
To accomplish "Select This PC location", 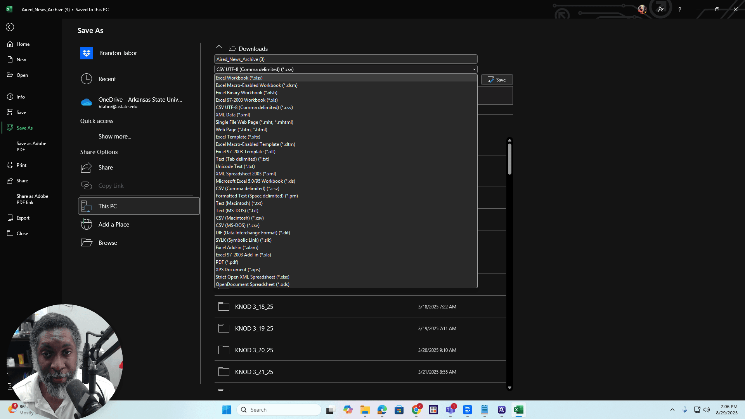I will 139,206.
